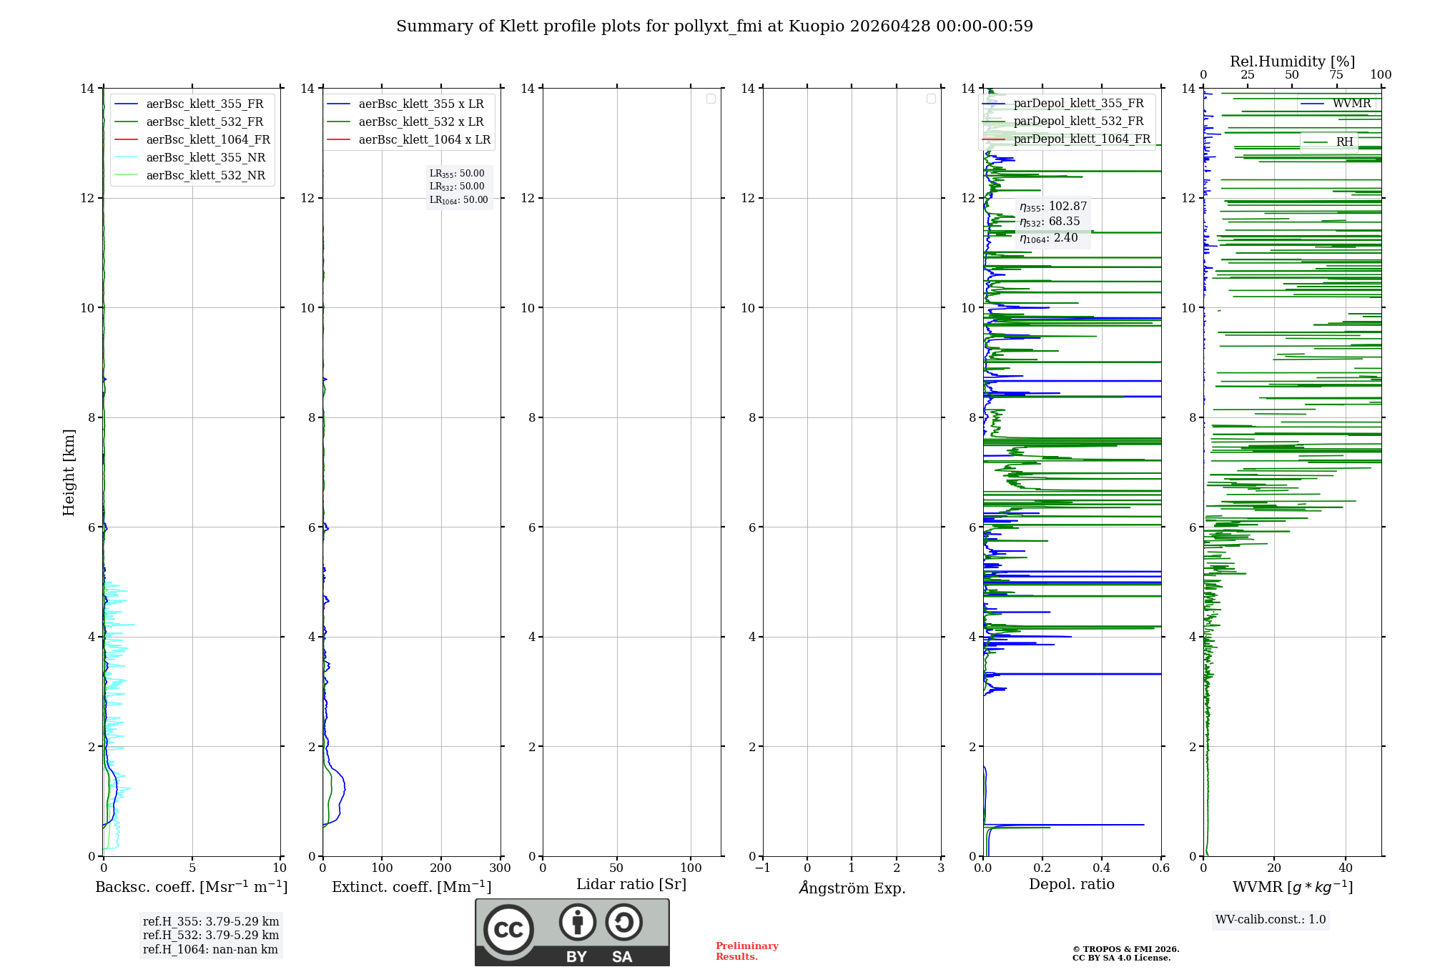Image resolution: width=1430 pixels, height=972 pixels.
Task: Click blue line swatch for aerBsc_klett_355_FR
Action: (126, 104)
